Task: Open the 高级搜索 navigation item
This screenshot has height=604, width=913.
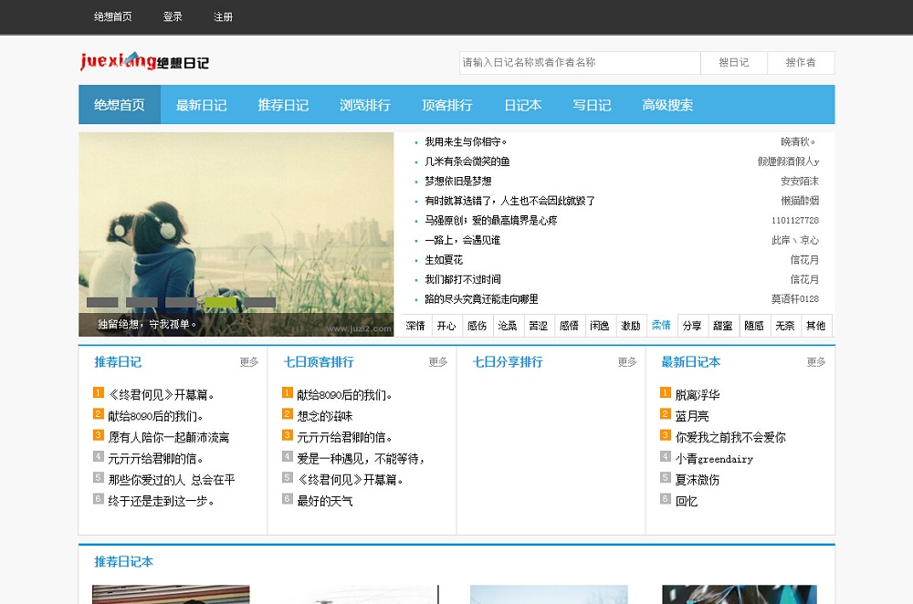Action: [667, 105]
